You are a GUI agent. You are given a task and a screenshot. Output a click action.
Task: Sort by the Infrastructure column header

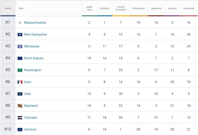pyautogui.click(x=138, y=8)
